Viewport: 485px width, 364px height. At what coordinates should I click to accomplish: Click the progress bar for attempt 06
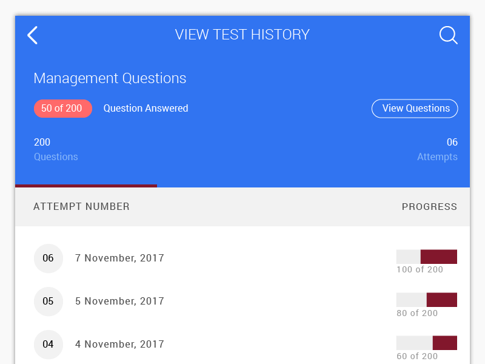coord(427,256)
